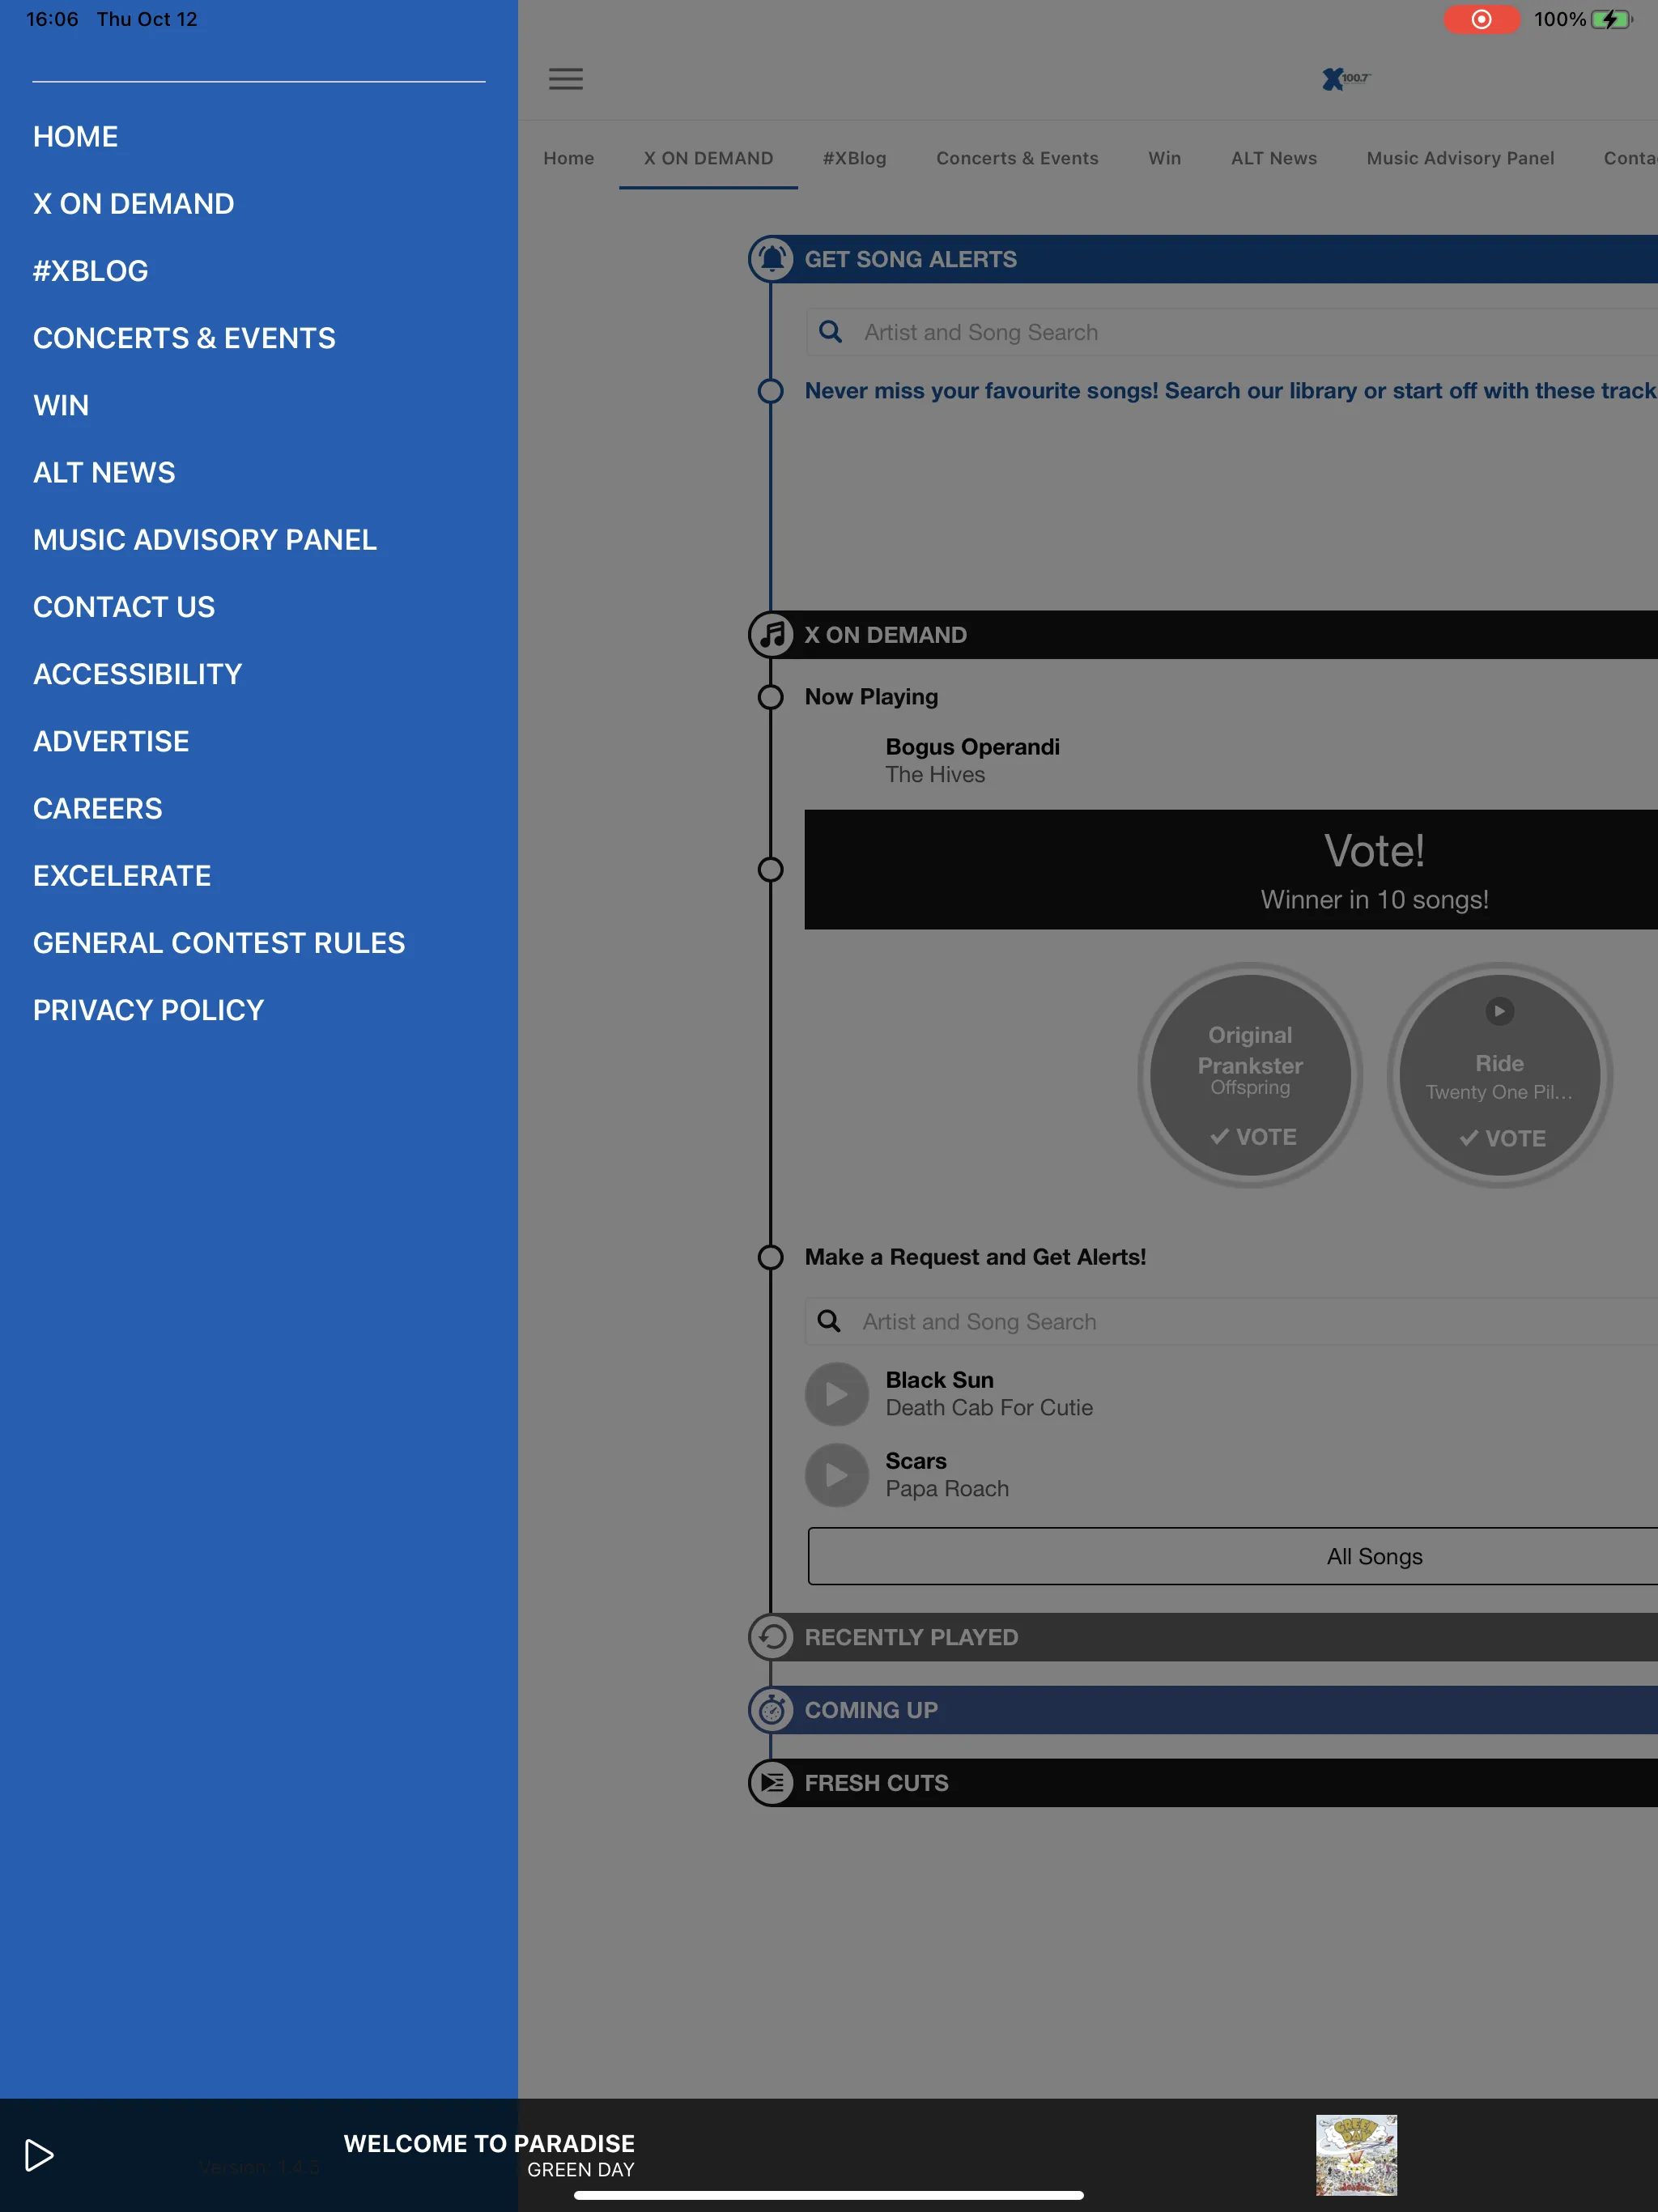Click the Fresh Cuts badge icon

772,1782
